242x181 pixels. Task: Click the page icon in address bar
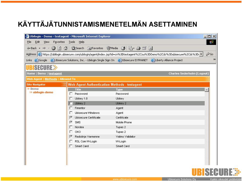coord(40,54)
